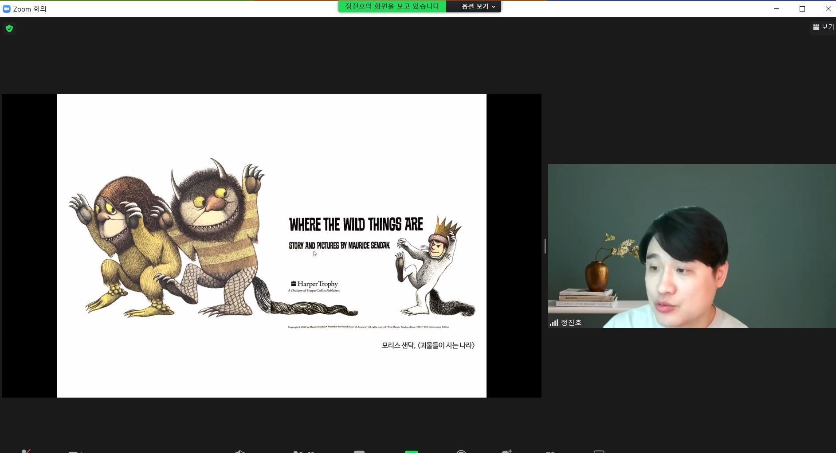The height and width of the screenshot is (453, 836).
Task: Click the green 정진호의 화면을 보고 있습니다 banner
Action: [x=392, y=6]
